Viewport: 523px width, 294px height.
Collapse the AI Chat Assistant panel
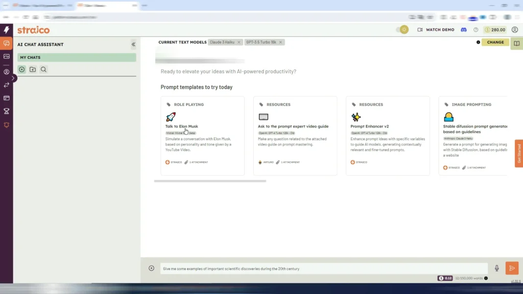tap(133, 44)
